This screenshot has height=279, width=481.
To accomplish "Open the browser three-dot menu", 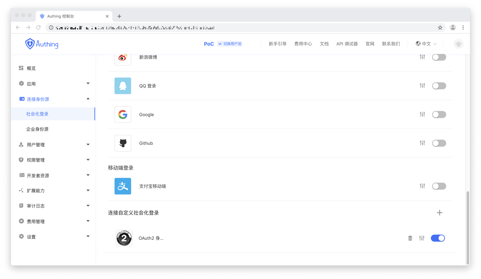I will [x=463, y=28].
